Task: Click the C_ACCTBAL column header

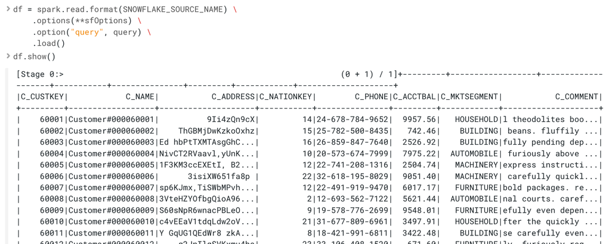Action: click(x=414, y=97)
